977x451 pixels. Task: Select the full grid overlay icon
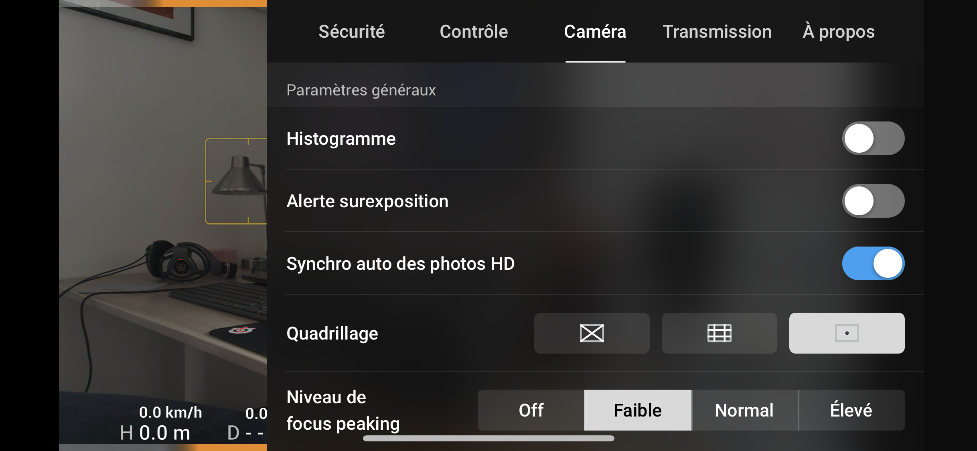tap(719, 333)
